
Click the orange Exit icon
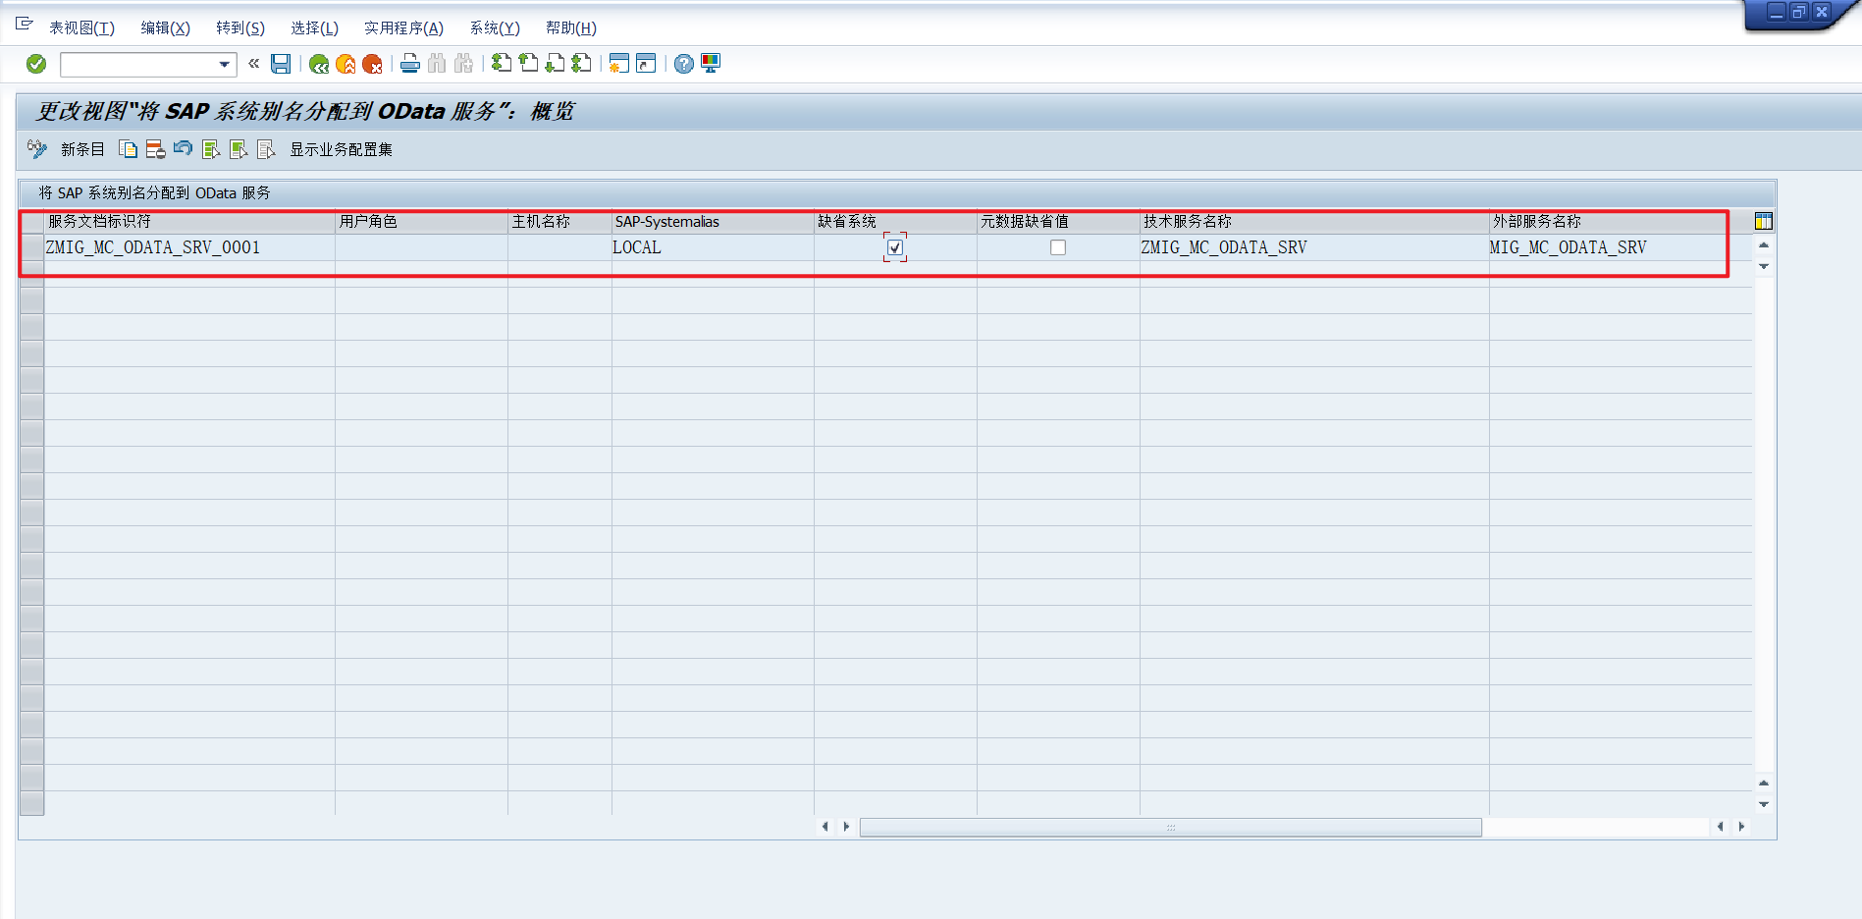pos(346,64)
